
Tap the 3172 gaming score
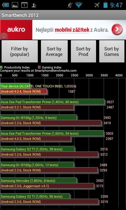(100, 186)
